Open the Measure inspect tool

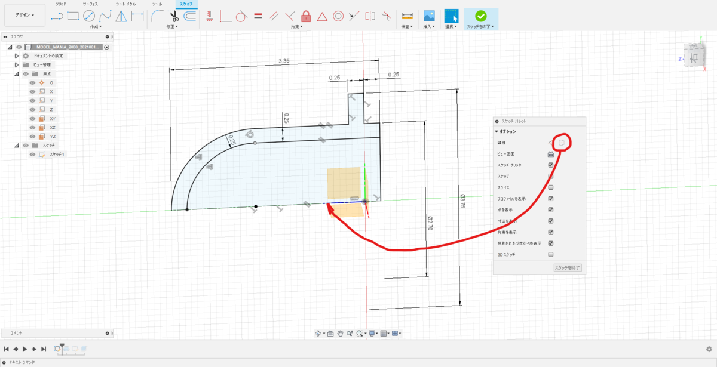click(x=407, y=16)
